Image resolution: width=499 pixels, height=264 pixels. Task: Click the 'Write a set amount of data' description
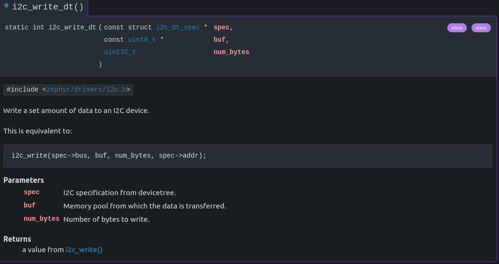click(76, 111)
